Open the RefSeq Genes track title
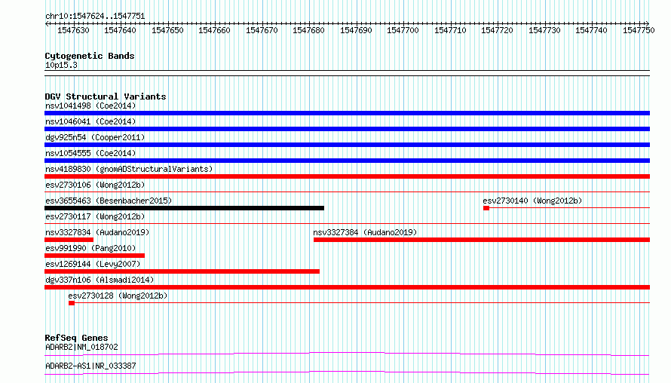Viewport: 671px width, 383px height. (x=76, y=338)
